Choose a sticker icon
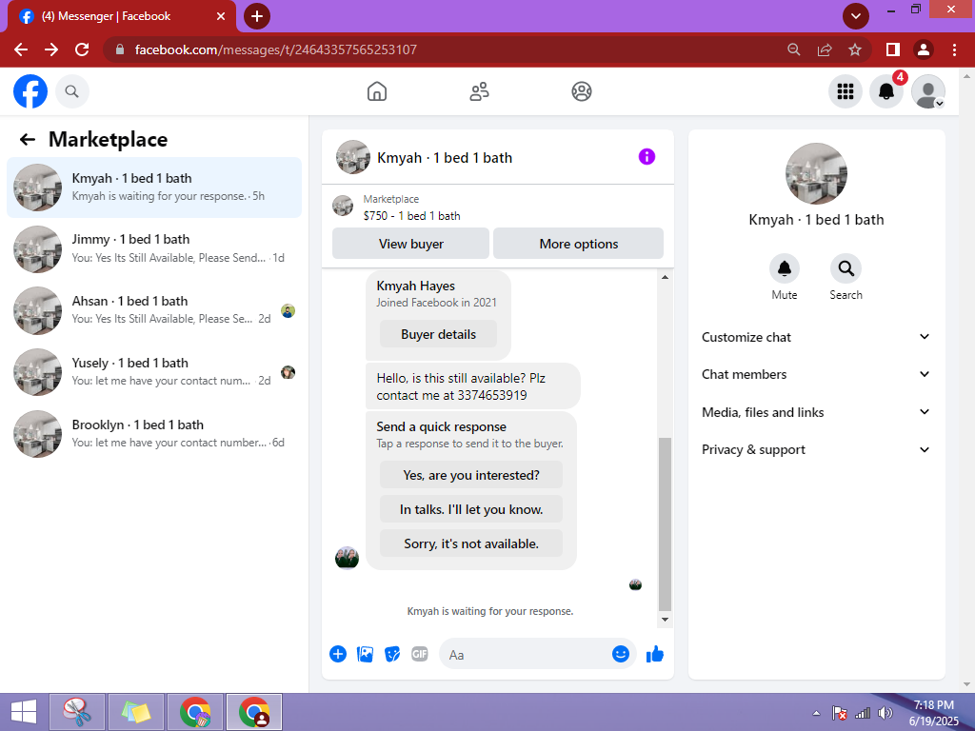Screen dimensions: 975x731 [392, 654]
